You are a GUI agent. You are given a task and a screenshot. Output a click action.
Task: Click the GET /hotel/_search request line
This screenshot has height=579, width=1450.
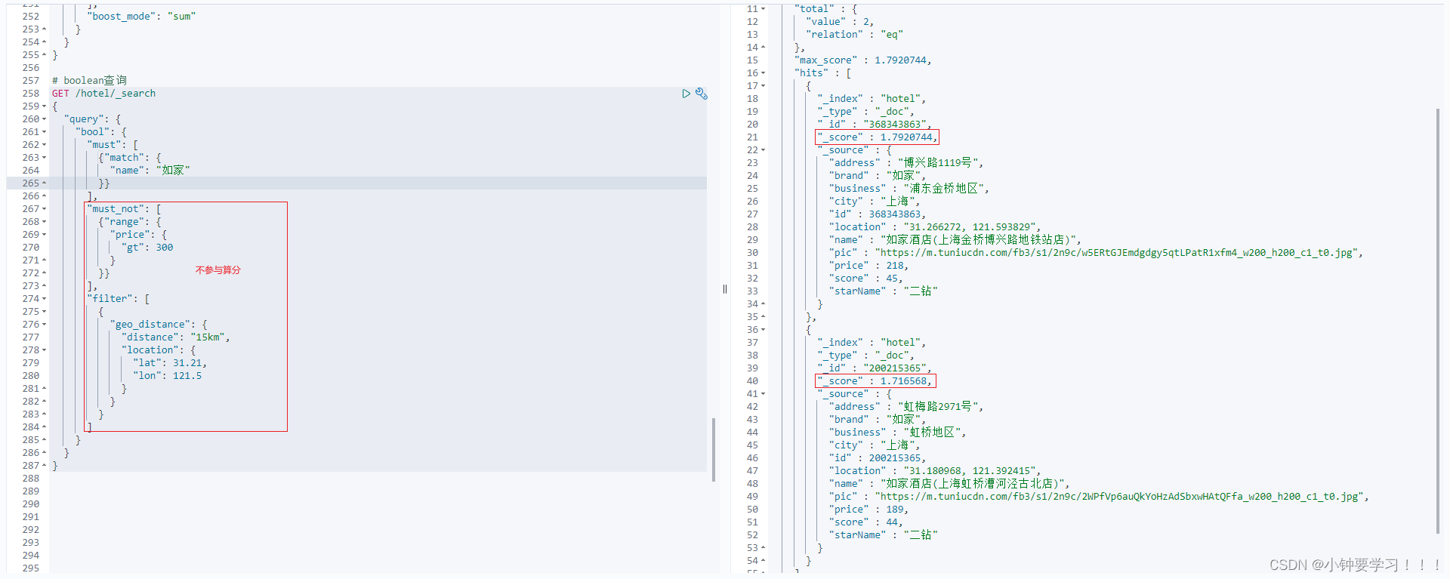[104, 94]
